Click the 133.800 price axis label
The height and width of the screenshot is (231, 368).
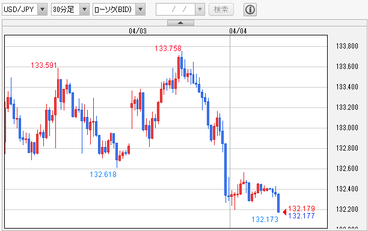(347, 46)
